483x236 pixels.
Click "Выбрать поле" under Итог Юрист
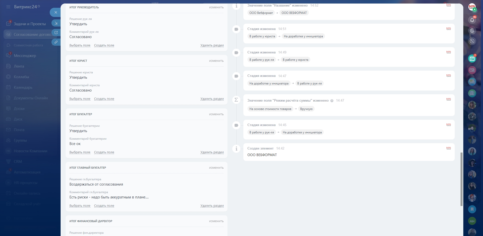pos(80,99)
